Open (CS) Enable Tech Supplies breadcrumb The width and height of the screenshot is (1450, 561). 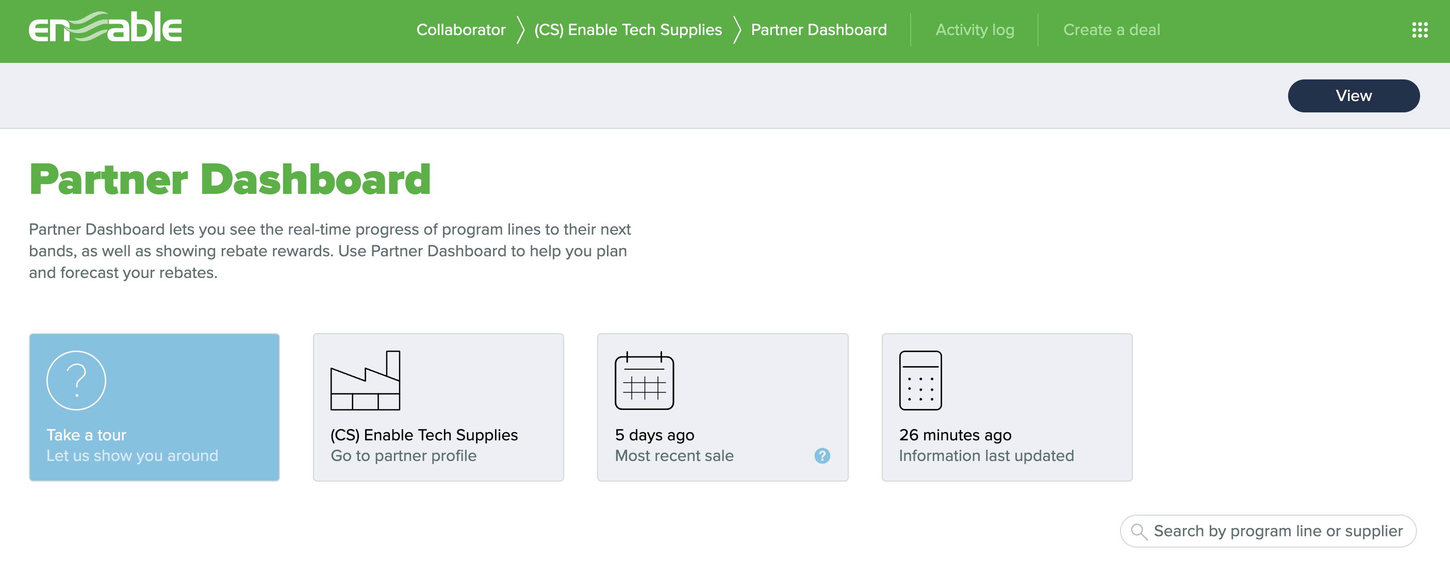[x=628, y=30]
